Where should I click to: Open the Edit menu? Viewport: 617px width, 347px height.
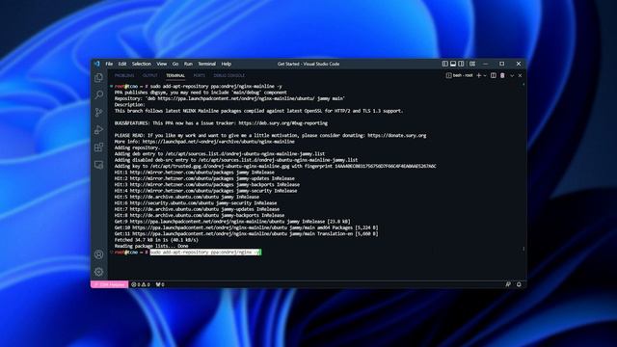coord(122,64)
